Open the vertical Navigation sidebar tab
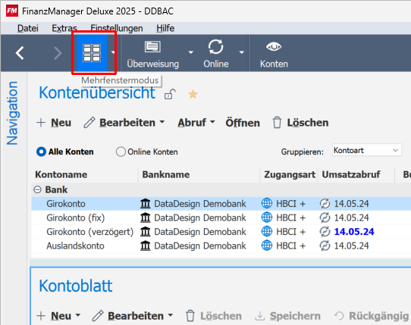Image resolution: width=411 pixels, height=325 pixels. click(x=12, y=113)
